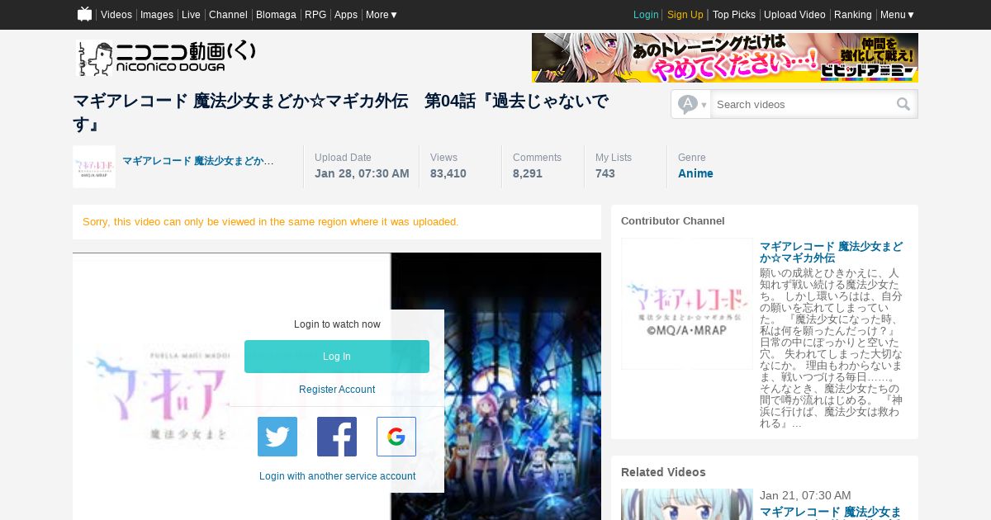Select the Views count 83,410
The width and height of the screenshot is (991, 520).
tap(448, 173)
